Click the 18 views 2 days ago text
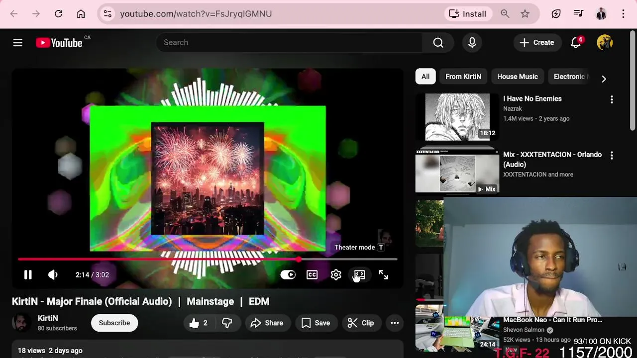This screenshot has width=637, height=358. coord(50,351)
